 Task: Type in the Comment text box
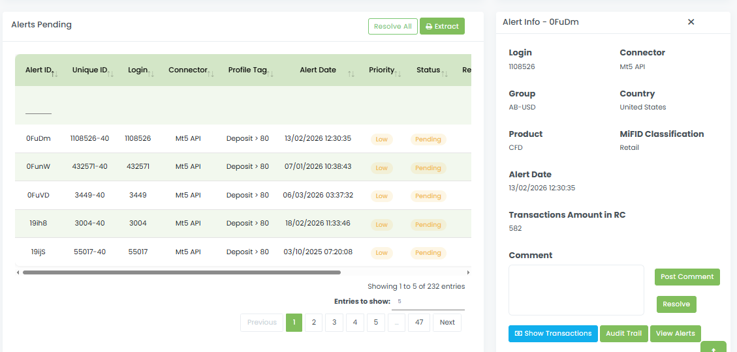click(x=576, y=290)
